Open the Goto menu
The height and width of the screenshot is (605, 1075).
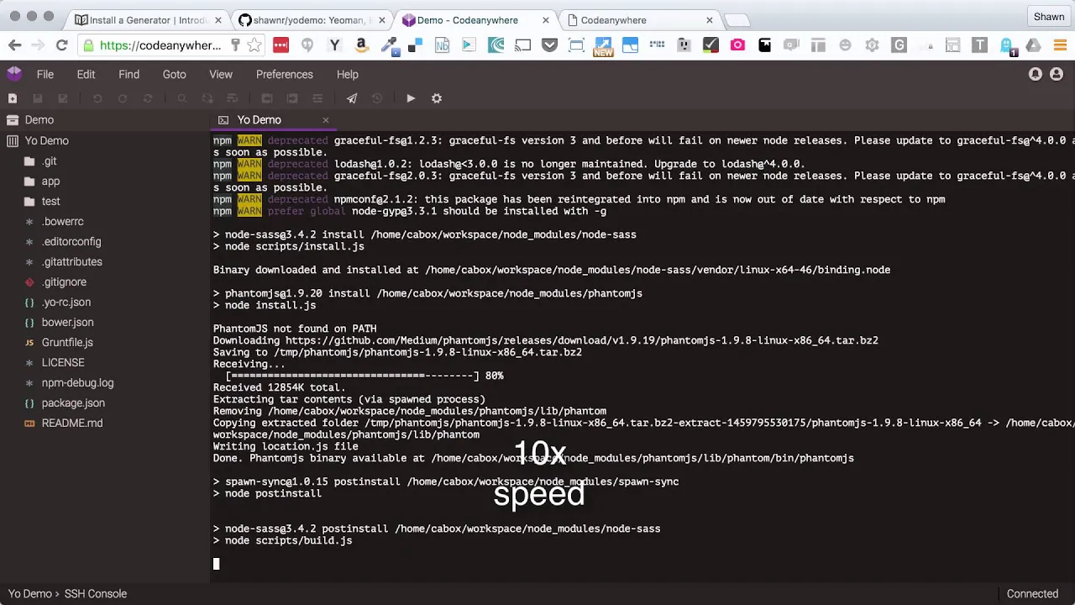[174, 74]
